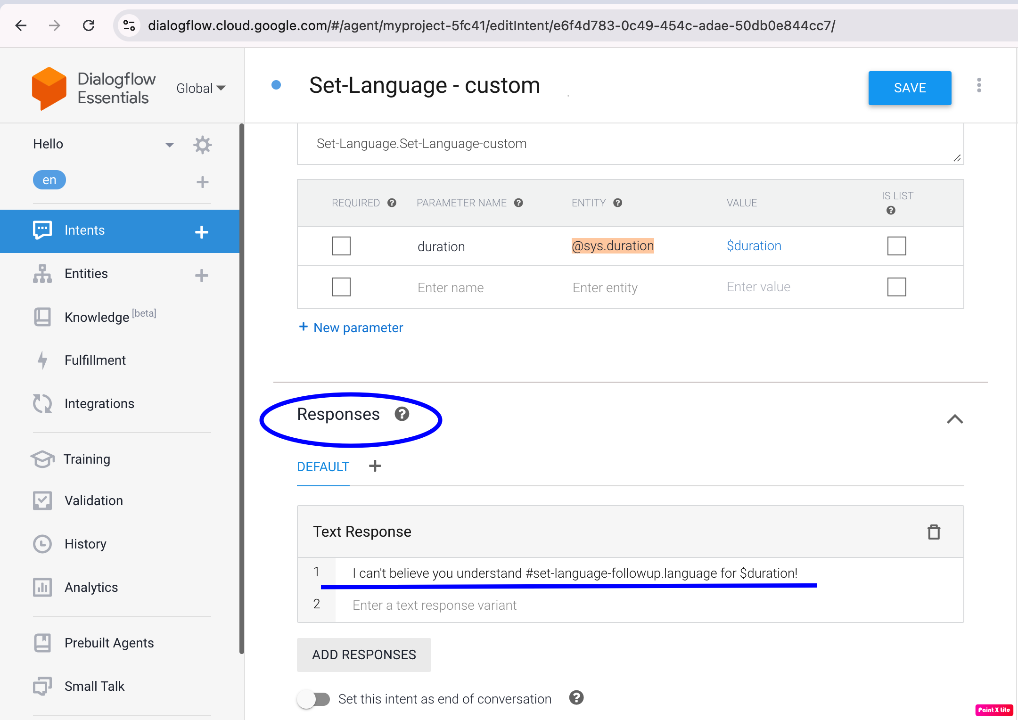Expand the Hello agent dropdown
The image size is (1018, 720).
coord(169,144)
